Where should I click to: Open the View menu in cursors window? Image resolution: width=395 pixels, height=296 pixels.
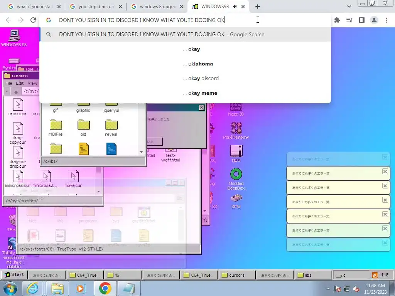pyautogui.click(x=32, y=83)
